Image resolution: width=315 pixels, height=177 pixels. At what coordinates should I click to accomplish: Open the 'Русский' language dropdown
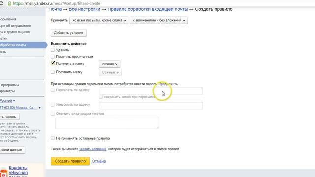pyautogui.click(x=7, y=100)
